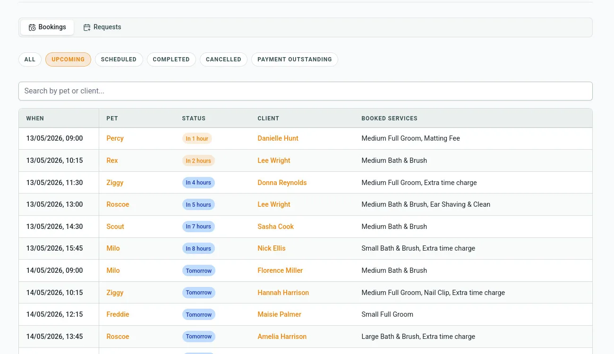Open Roscoe link in the 14/05 13:45 row
Image resolution: width=614 pixels, height=354 pixels.
pos(118,337)
